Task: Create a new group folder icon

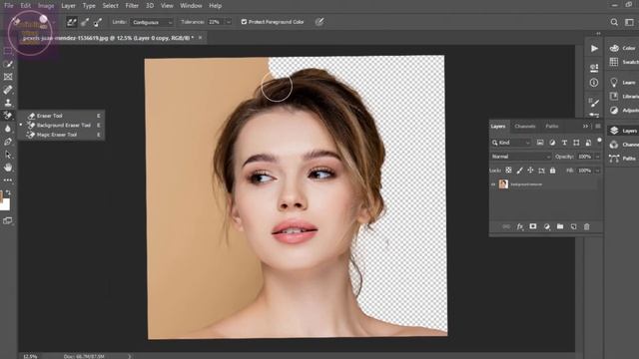Action: pyautogui.click(x=560, y=226)
